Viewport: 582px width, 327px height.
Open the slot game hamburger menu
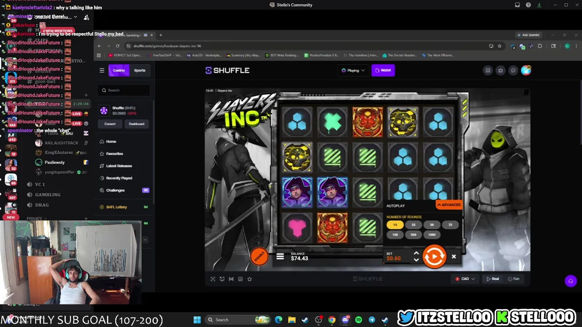[x=280, y=257]
